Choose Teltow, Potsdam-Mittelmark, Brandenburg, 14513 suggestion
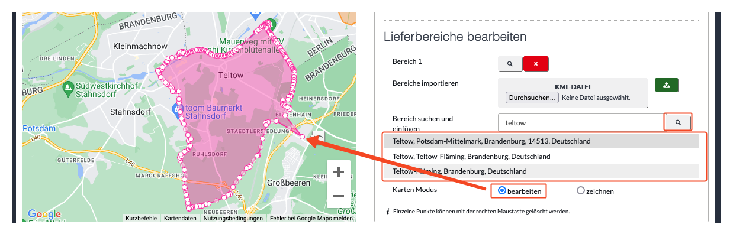 coord(541,141)
